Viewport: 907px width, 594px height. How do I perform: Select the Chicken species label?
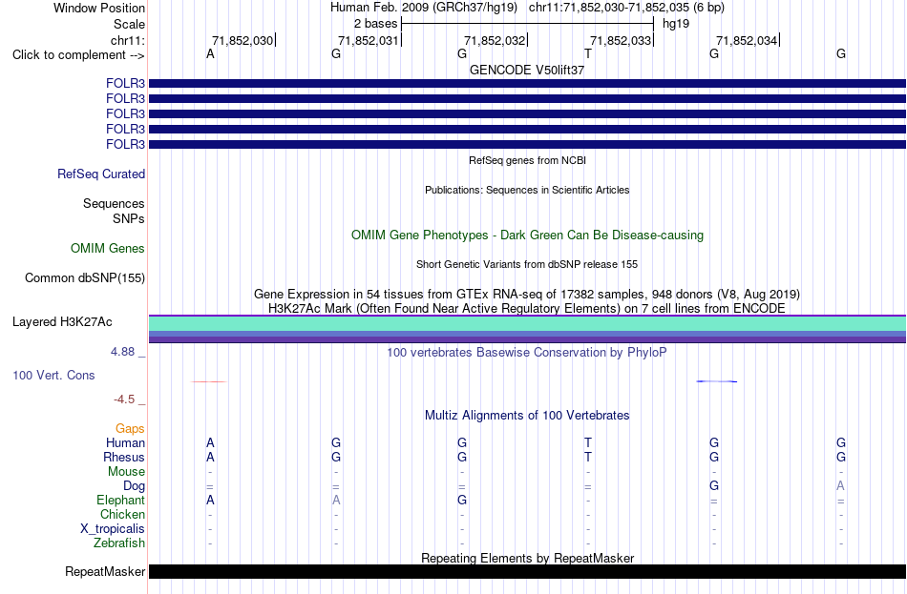[x=122, y=514]
